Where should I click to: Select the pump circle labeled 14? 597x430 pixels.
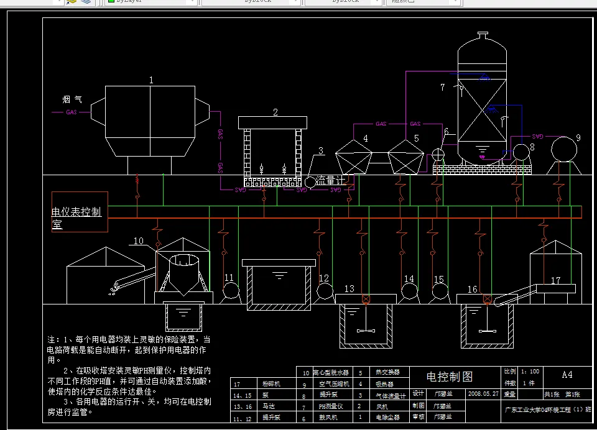[x=409, y=291]
